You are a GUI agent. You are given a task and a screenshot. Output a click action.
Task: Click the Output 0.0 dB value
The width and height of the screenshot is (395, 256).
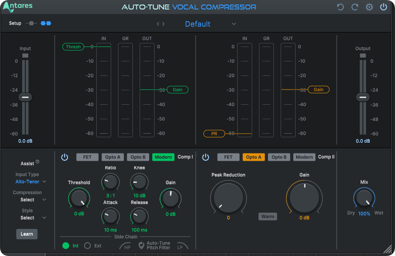363,141
